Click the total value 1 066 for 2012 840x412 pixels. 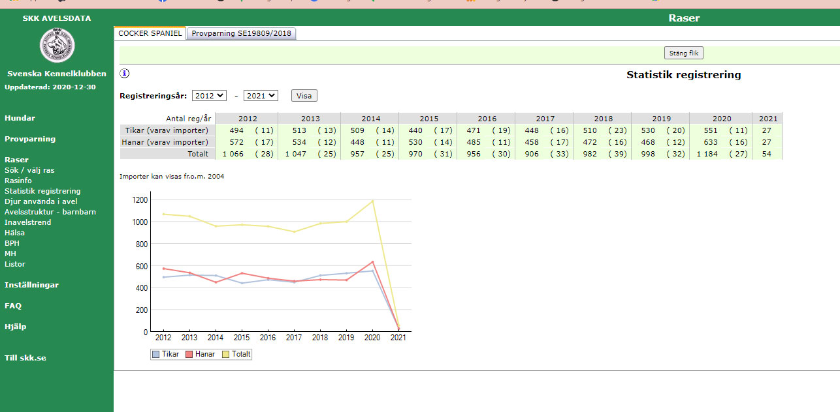point(233,154)
